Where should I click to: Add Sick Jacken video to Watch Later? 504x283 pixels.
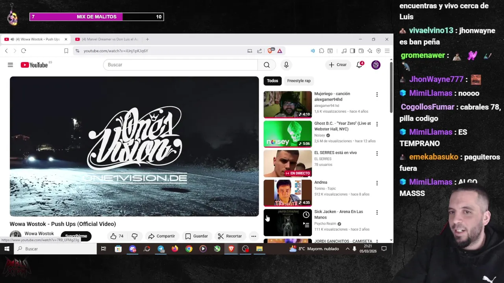click(x=306, y=215)
